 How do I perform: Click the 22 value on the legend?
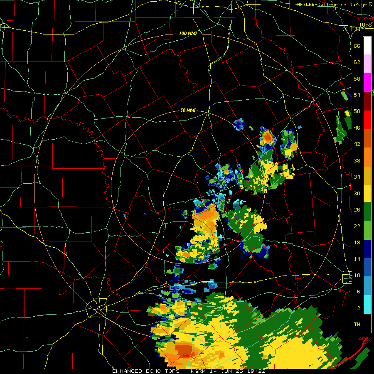click(x=357, y=226)
